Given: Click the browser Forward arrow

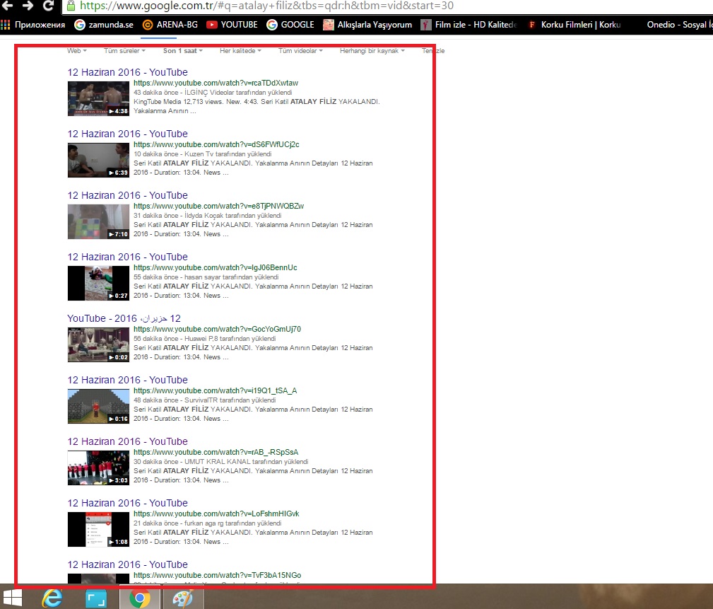Looking at the screenshot, I should tap(28, 6).
